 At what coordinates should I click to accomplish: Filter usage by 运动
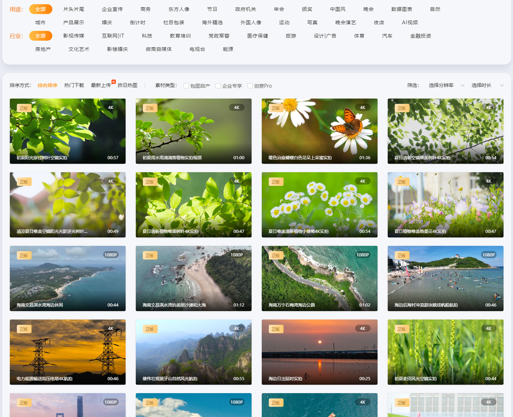(284, 22)
